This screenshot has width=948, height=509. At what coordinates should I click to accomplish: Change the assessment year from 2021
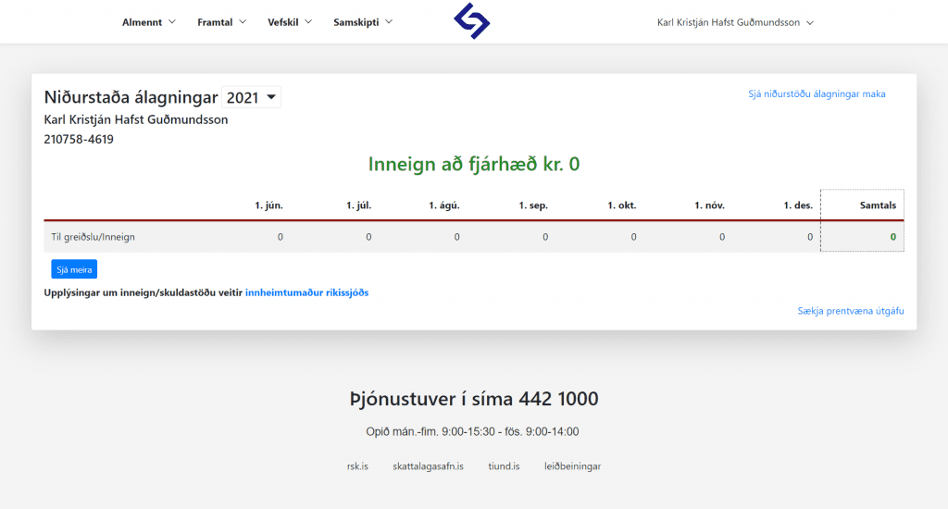click(x=251, y=97)
